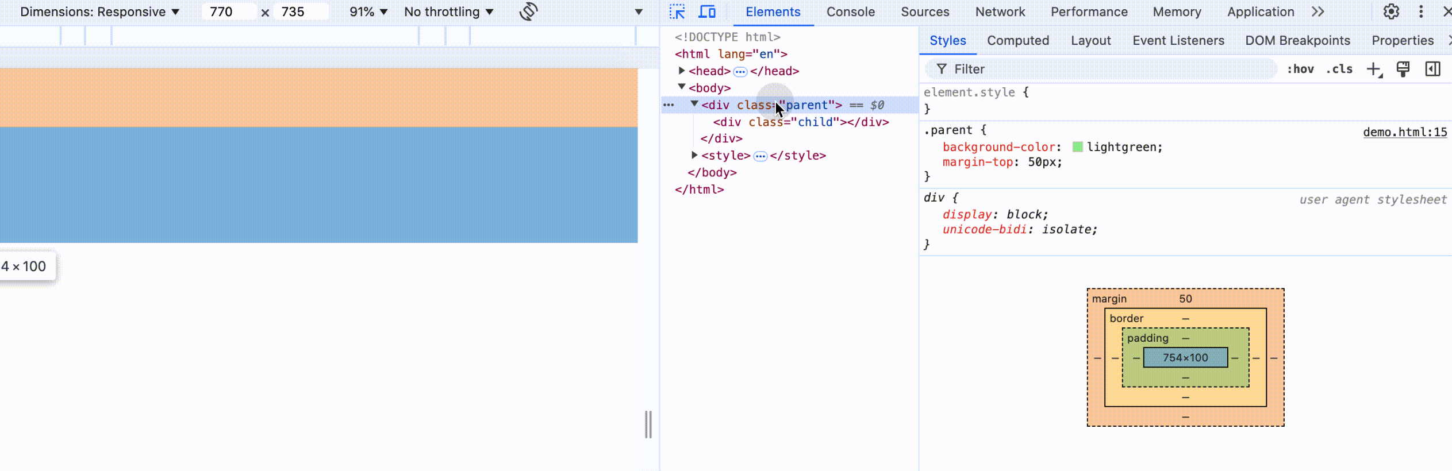
Task: Open the No throttling dropdown
Action: [449, 12]
